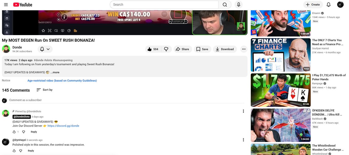Click the star favorite icon in video
Image resolution: width=349 pixels, height=155 pixels.
click(x=43, y=31)
